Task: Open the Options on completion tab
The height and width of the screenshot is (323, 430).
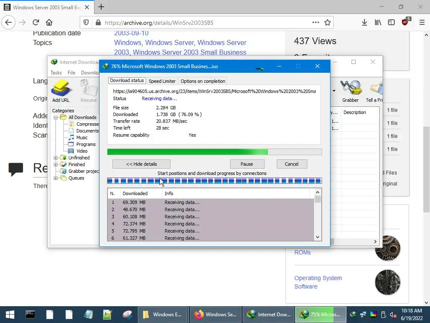Action: point(203,81)
